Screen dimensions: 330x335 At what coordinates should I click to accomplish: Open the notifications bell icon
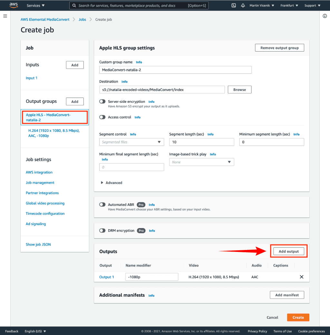(x=243, y=5)
